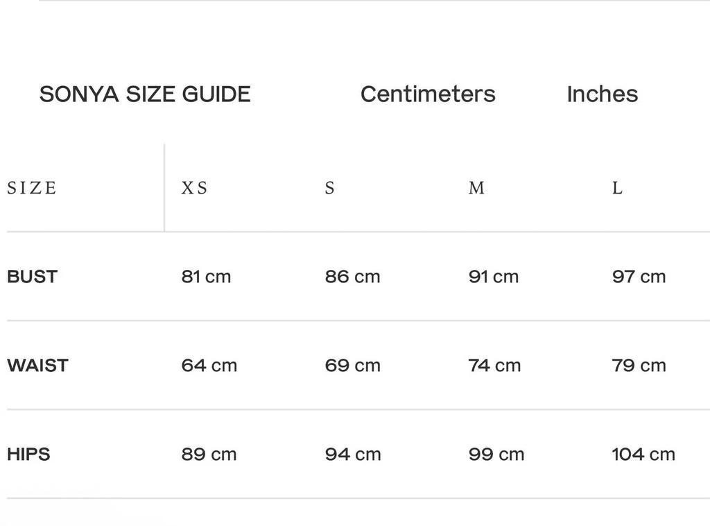Select the 89 cm hips value
The image size is (710, 526).
209,455
